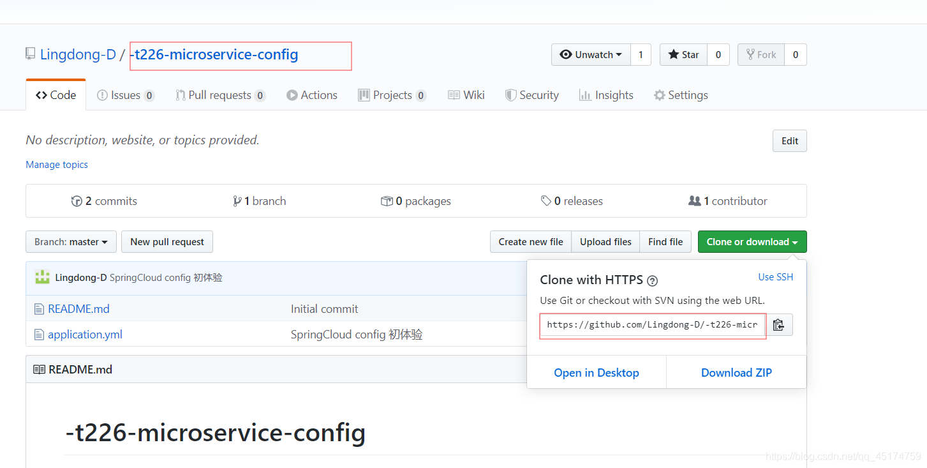Screen dimensions: 927x468
Task: Click Use SSH link
Action: click(776, 277)
